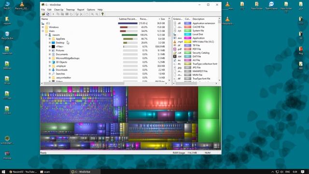
Task: Expand the Downloads folder node
Action: click(x=50, y=70)
